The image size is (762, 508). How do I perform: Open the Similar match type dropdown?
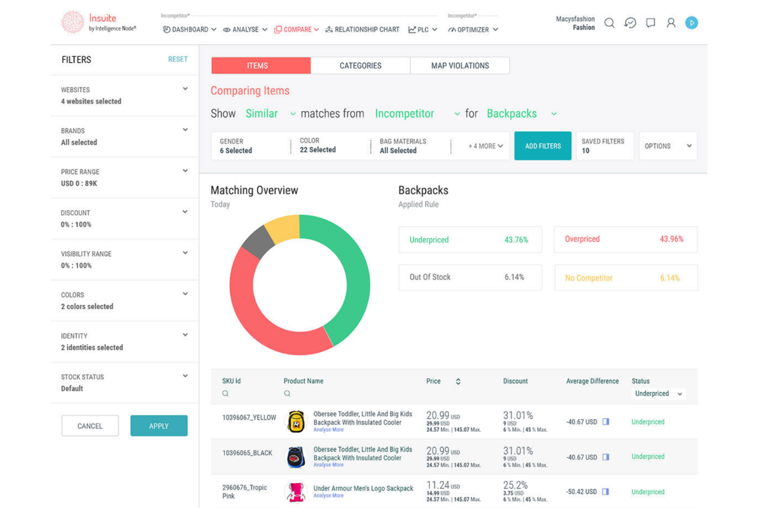pos(270,114)
